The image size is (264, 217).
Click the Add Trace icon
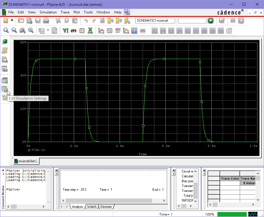tap(101, 31)
